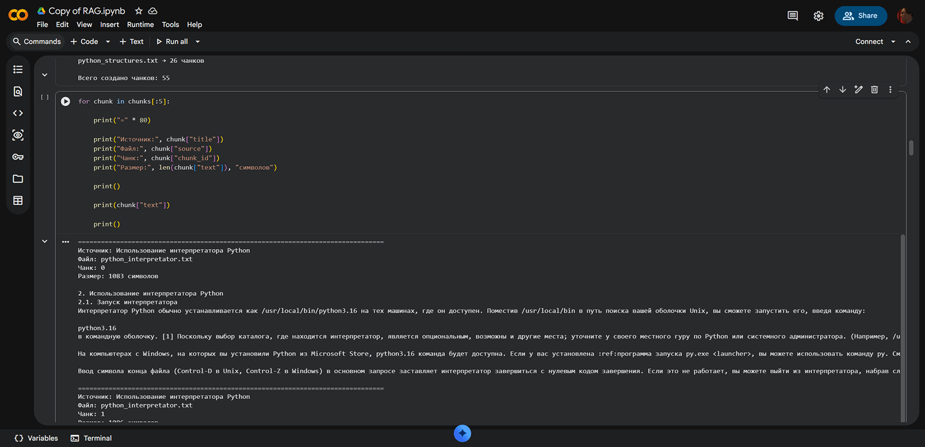The width and height of the screenshot is (925, 447).
Task: Open the Terminal panel
Action: point(91,438)
